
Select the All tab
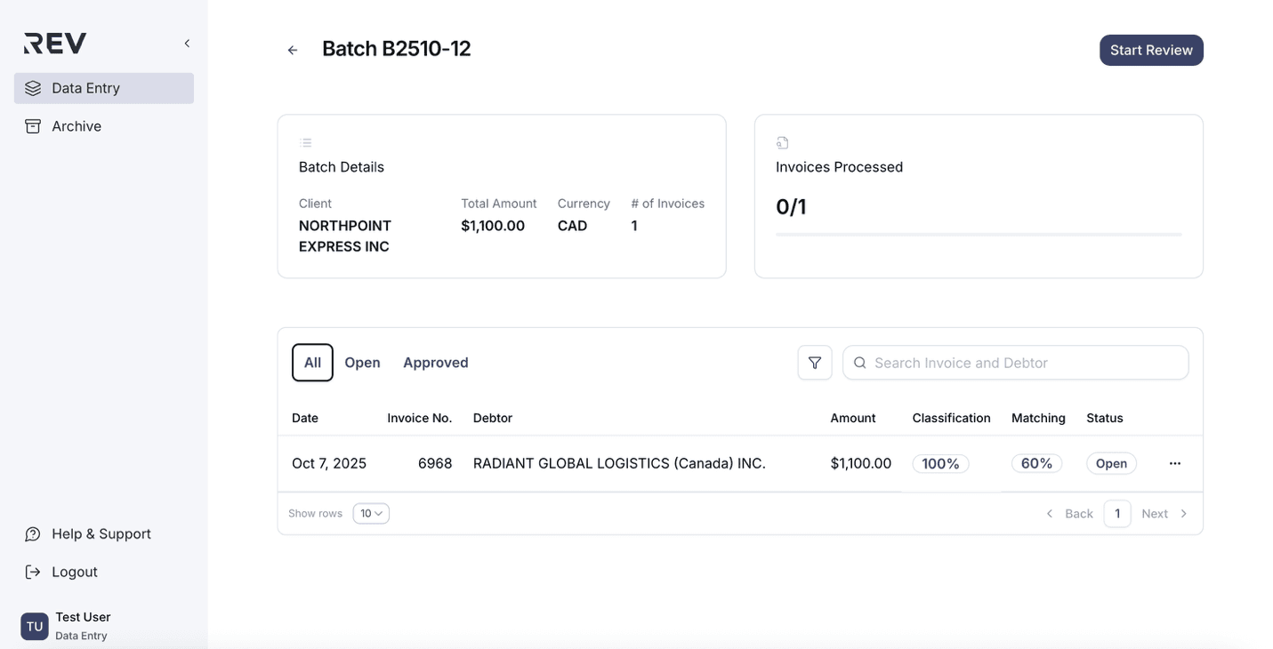(312, 363)
